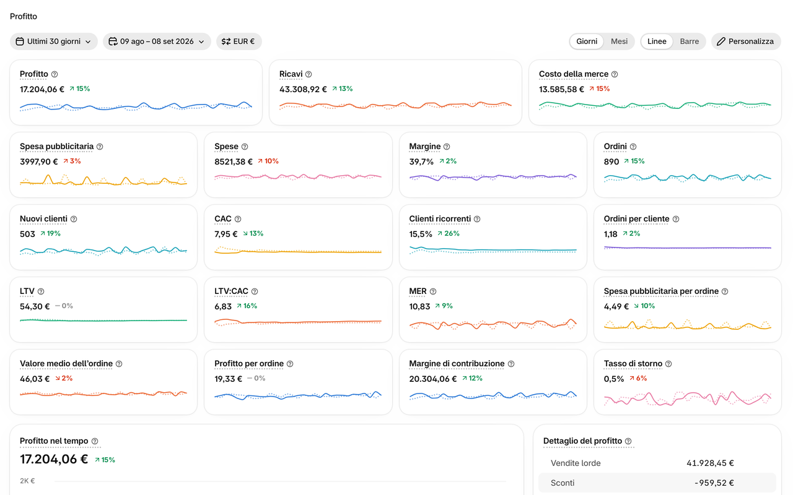Open the EUR € currency selector
Image resolution: width=793 pixels, height=495 pixels.
[239, 41]
